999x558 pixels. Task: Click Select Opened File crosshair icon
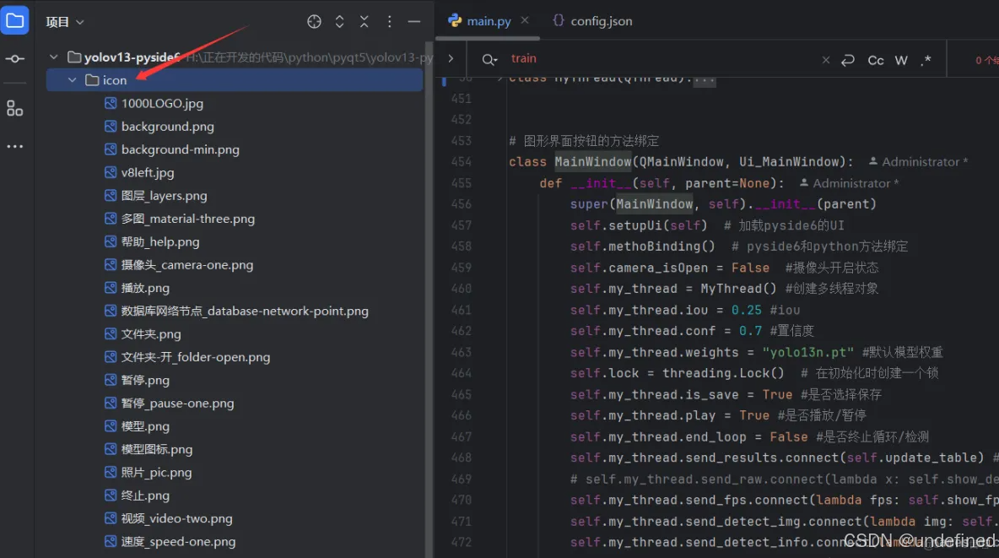point(314,22)
